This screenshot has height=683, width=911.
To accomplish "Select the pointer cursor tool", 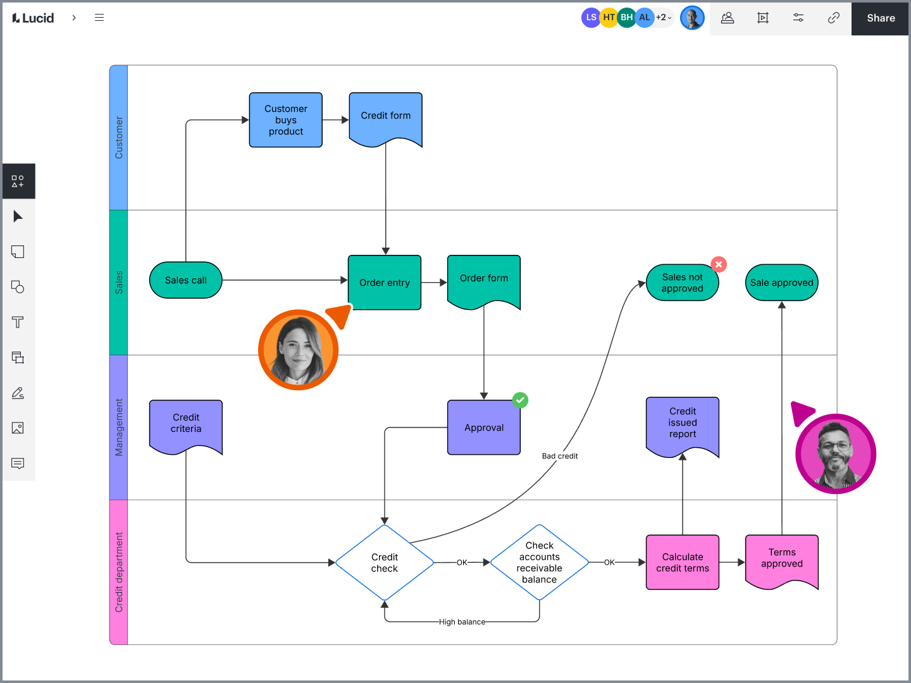I will tap(18, 217).
